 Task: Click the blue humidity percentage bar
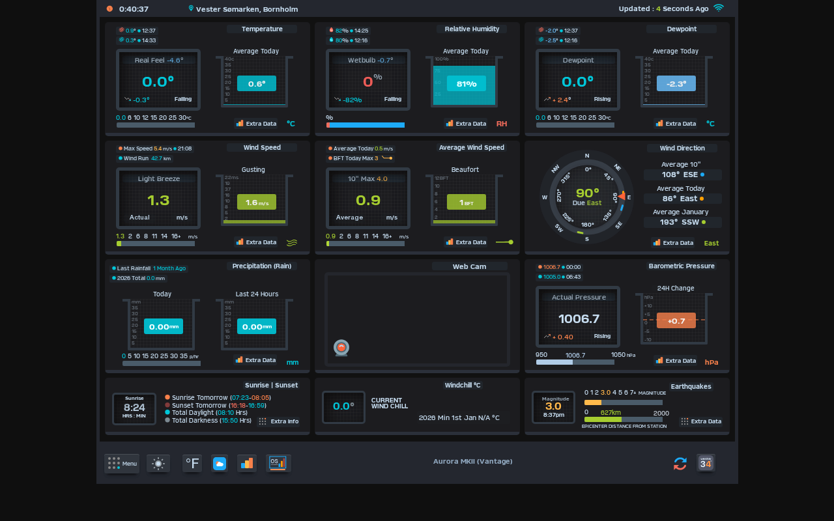pyautogui.click(x=366, y=125)
